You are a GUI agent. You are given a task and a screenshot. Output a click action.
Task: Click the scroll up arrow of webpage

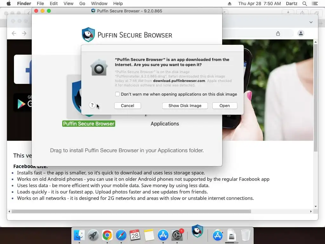[315, 42]
